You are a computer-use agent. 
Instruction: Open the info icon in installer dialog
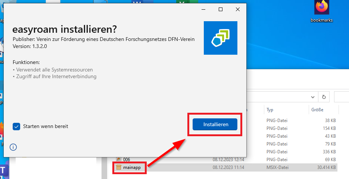[13, 147]
